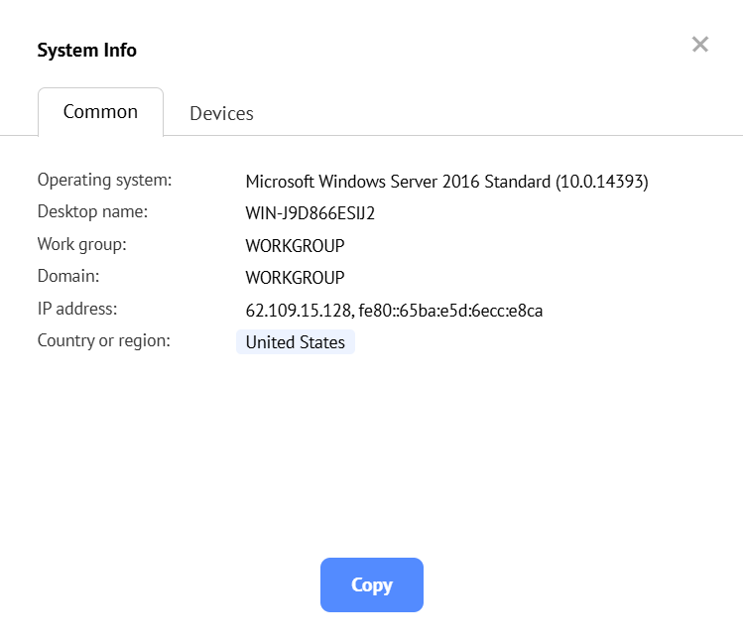Click the Operating system label
Screen dimensions: 743x644
(x=104, y=180)
